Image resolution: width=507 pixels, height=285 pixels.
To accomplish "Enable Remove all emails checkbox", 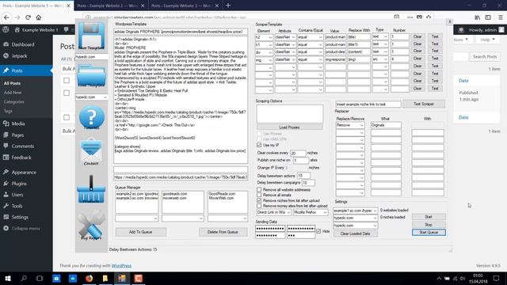I will (259, 195).
